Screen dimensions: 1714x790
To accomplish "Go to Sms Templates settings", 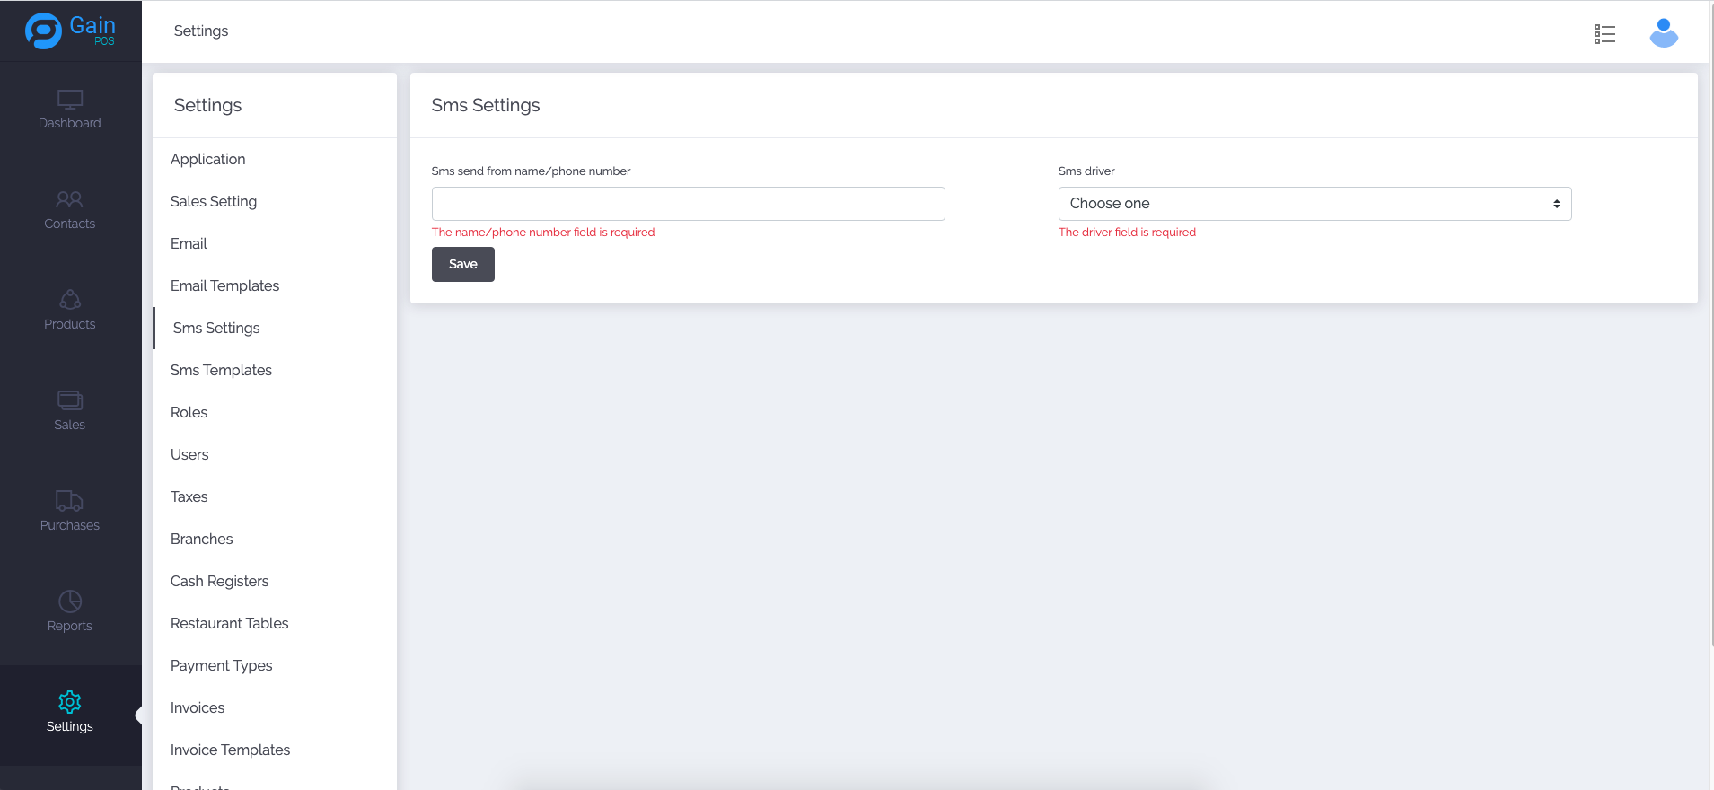I will (x=221, y=370).
